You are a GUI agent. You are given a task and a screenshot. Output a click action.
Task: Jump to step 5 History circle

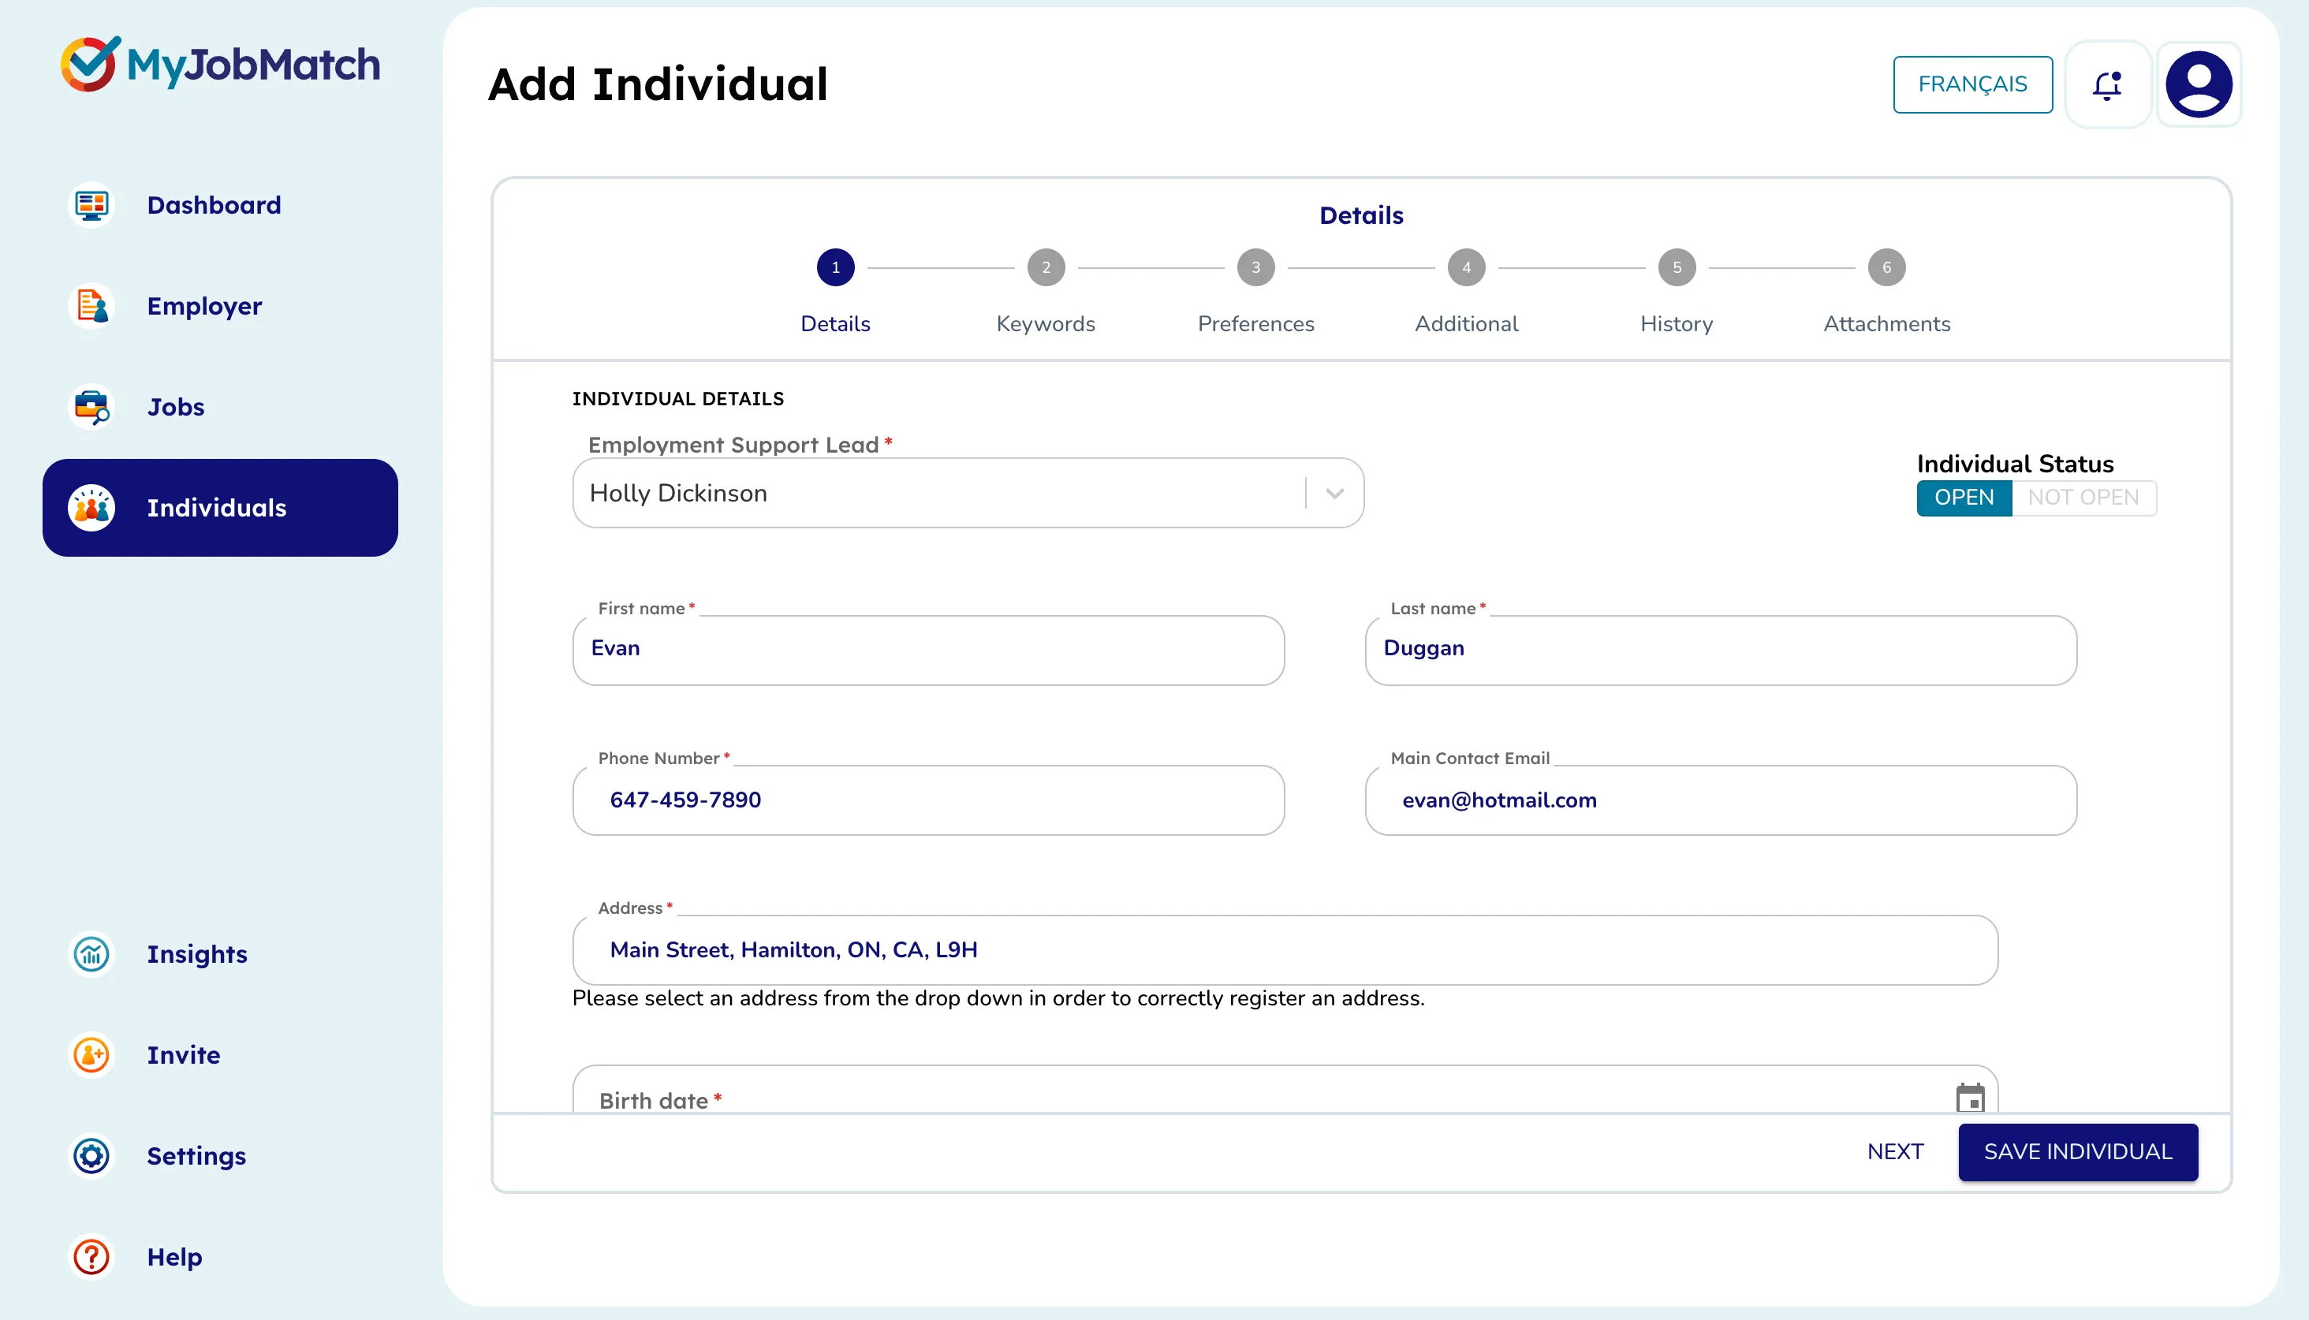click(x=1677, y=267)
